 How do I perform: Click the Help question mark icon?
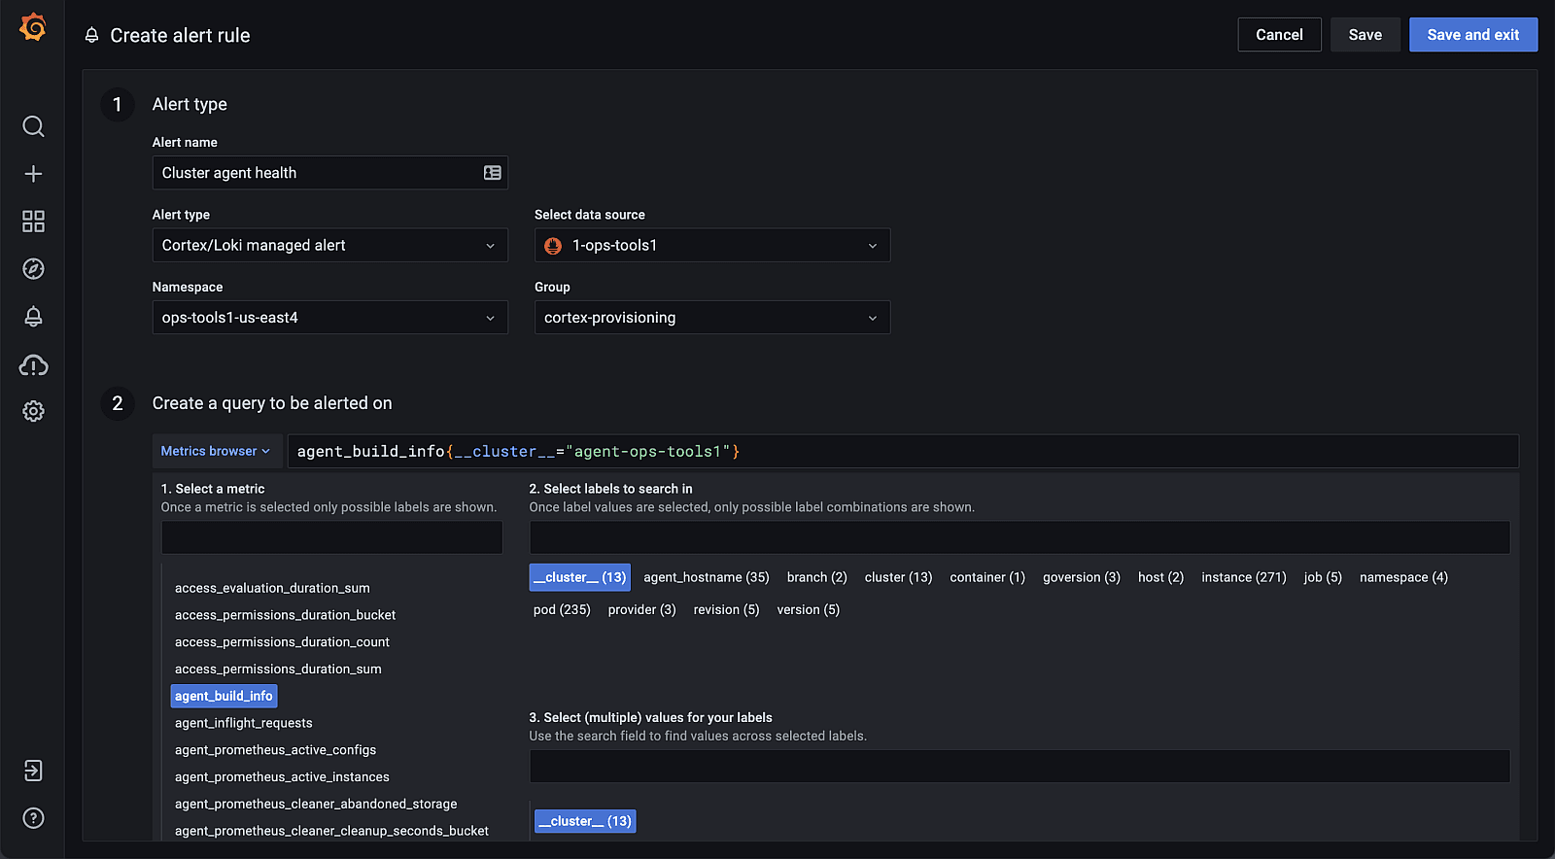tap(33, 818)
